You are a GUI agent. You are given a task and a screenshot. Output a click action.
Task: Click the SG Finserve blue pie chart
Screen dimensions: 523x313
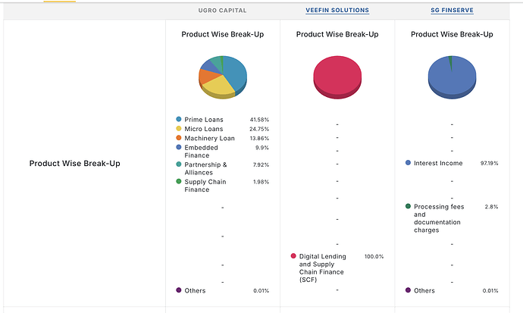click(x=452, y=77)
